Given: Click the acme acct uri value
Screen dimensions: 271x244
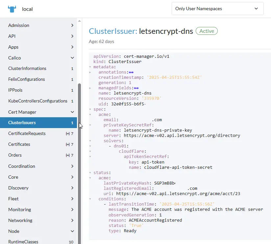Looking at the screenshot, I should pyautogui.click(x=178, y=194).
